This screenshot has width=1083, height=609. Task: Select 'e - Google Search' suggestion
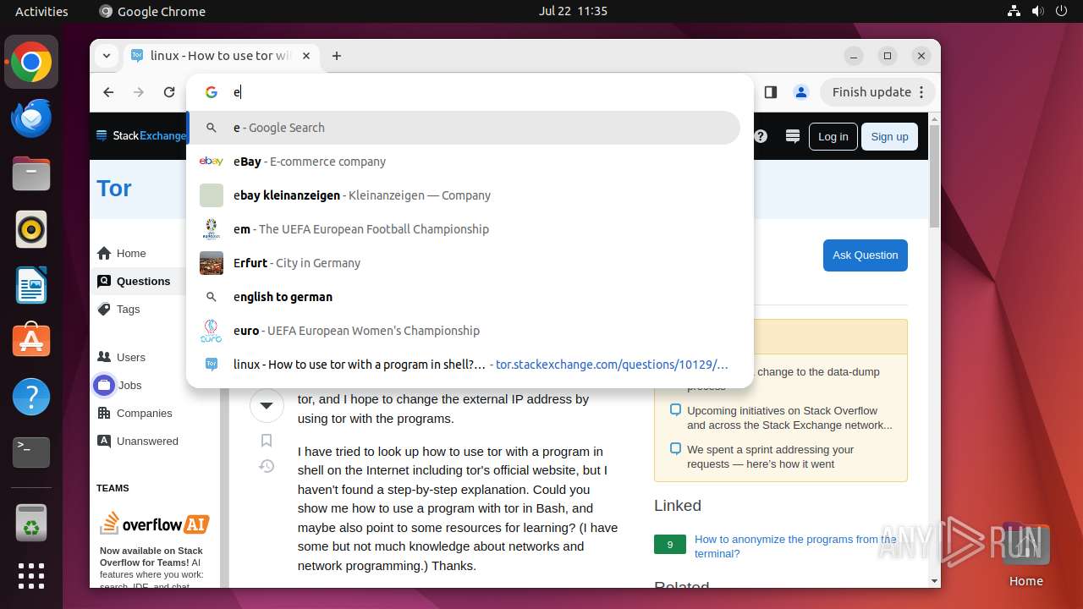pos(464,128)
